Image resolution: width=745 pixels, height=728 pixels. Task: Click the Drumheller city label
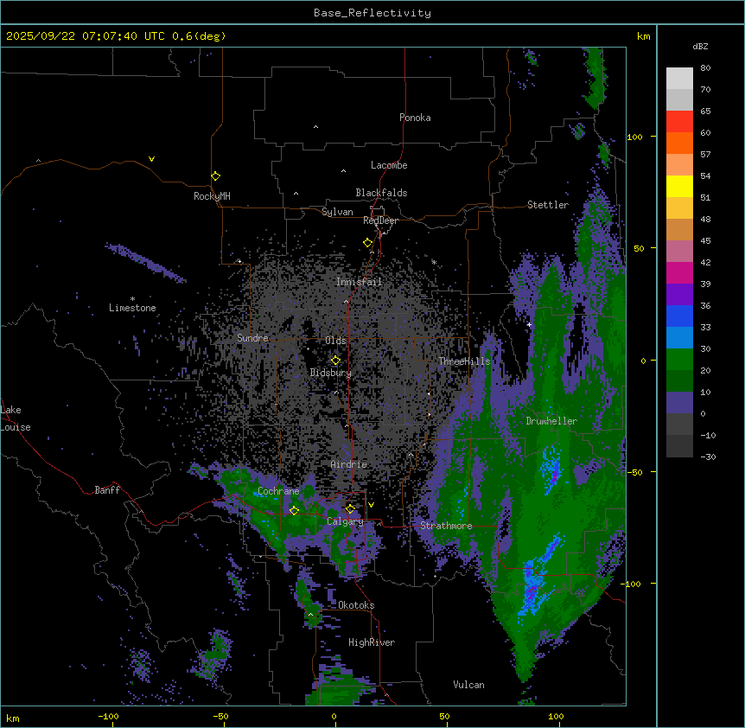[551, 421]
